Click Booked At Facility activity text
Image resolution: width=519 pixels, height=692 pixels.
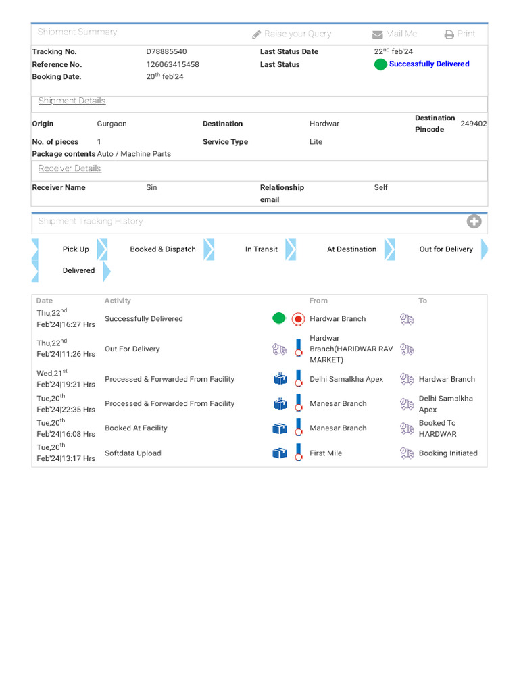click(x=136, y=428)
